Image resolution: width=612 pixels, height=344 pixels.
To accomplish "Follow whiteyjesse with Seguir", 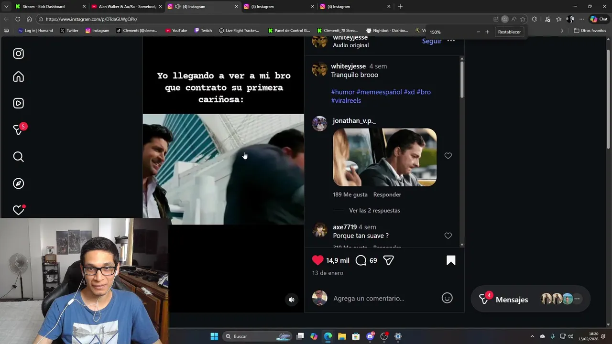I will (x=432, y=41).
